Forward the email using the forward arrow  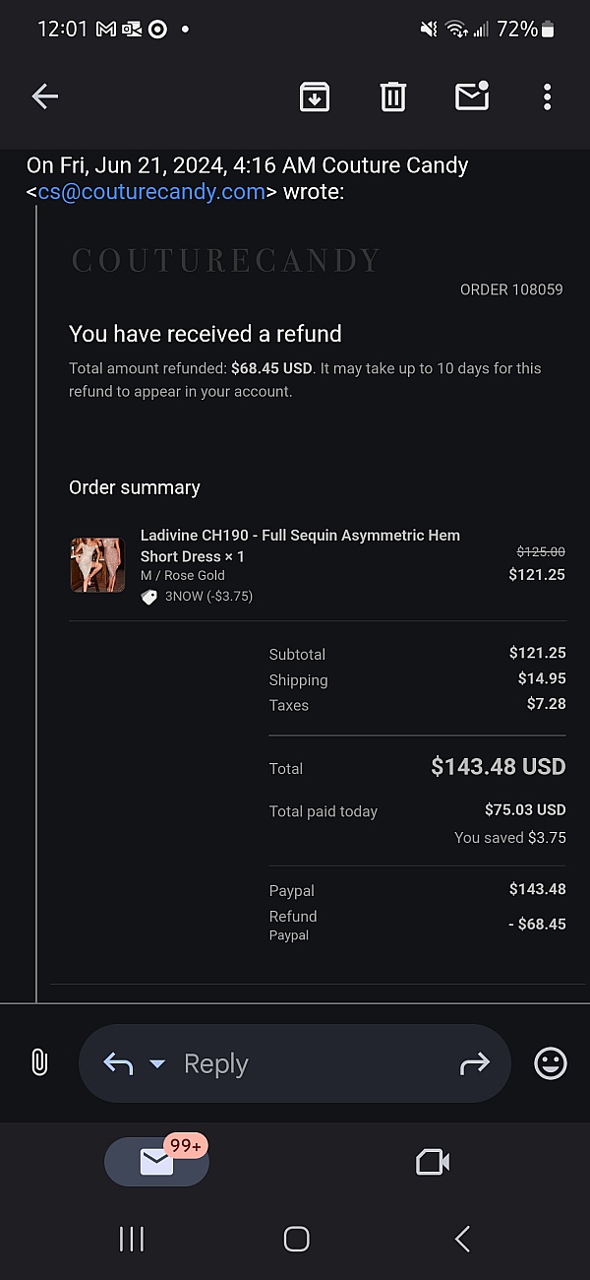[x=474, y=1063]
